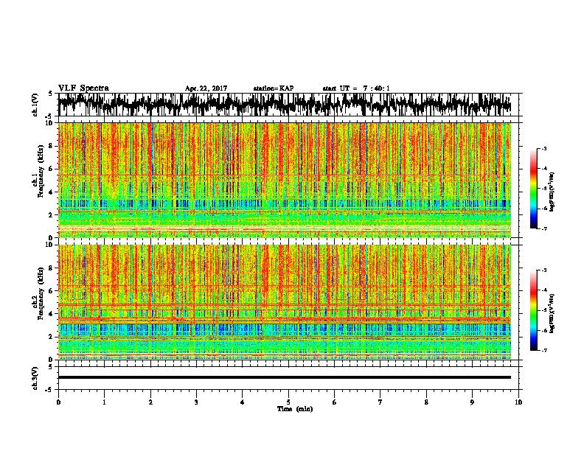Click the blue 3 kHz band in ch.1 spectrogram
The image size is (584, 451).
coord(285,203)
